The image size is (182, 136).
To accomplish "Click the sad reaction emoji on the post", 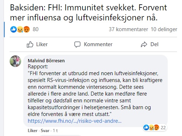I will pos(20,29).
